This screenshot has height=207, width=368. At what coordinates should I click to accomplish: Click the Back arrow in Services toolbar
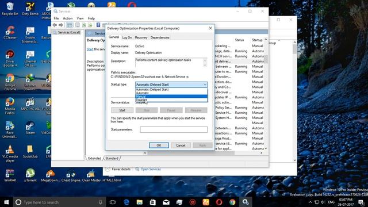(55, 25)
